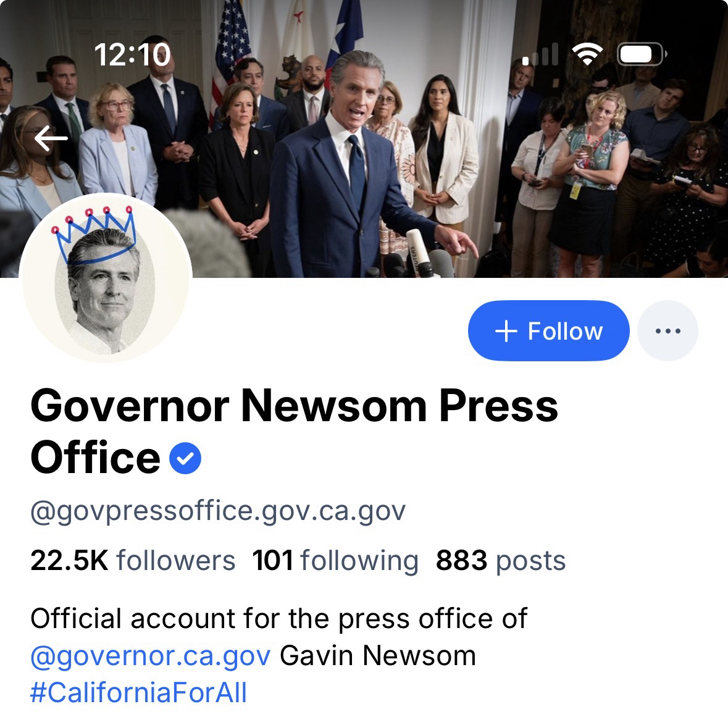Tap the plus icon in Follow button
This screenshot has width=728, height=717.
pyautogui.click(x=506, y=331)
